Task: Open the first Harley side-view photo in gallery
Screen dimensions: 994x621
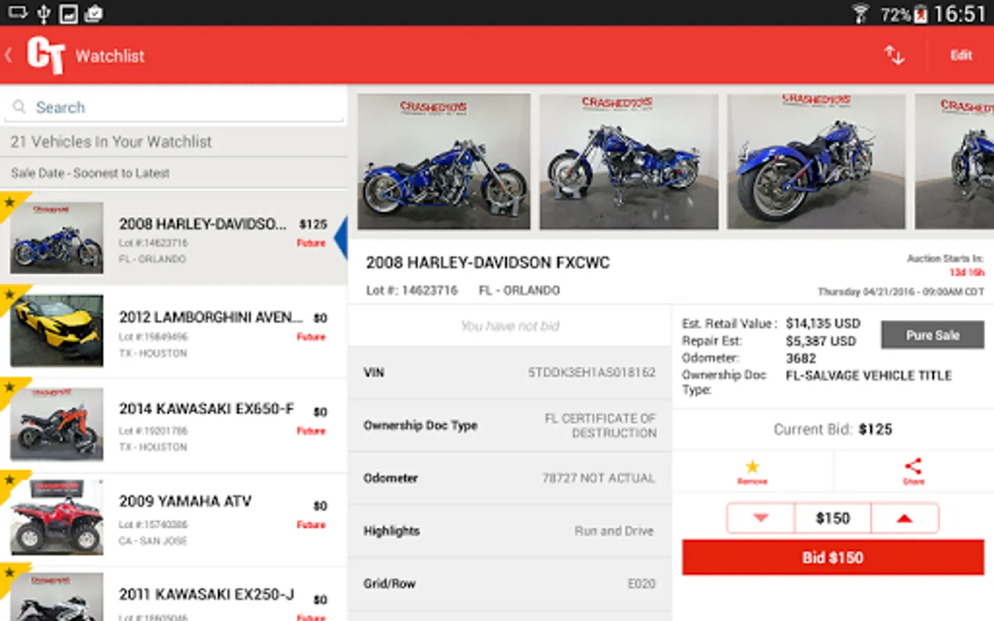Action: click(444, 161)
